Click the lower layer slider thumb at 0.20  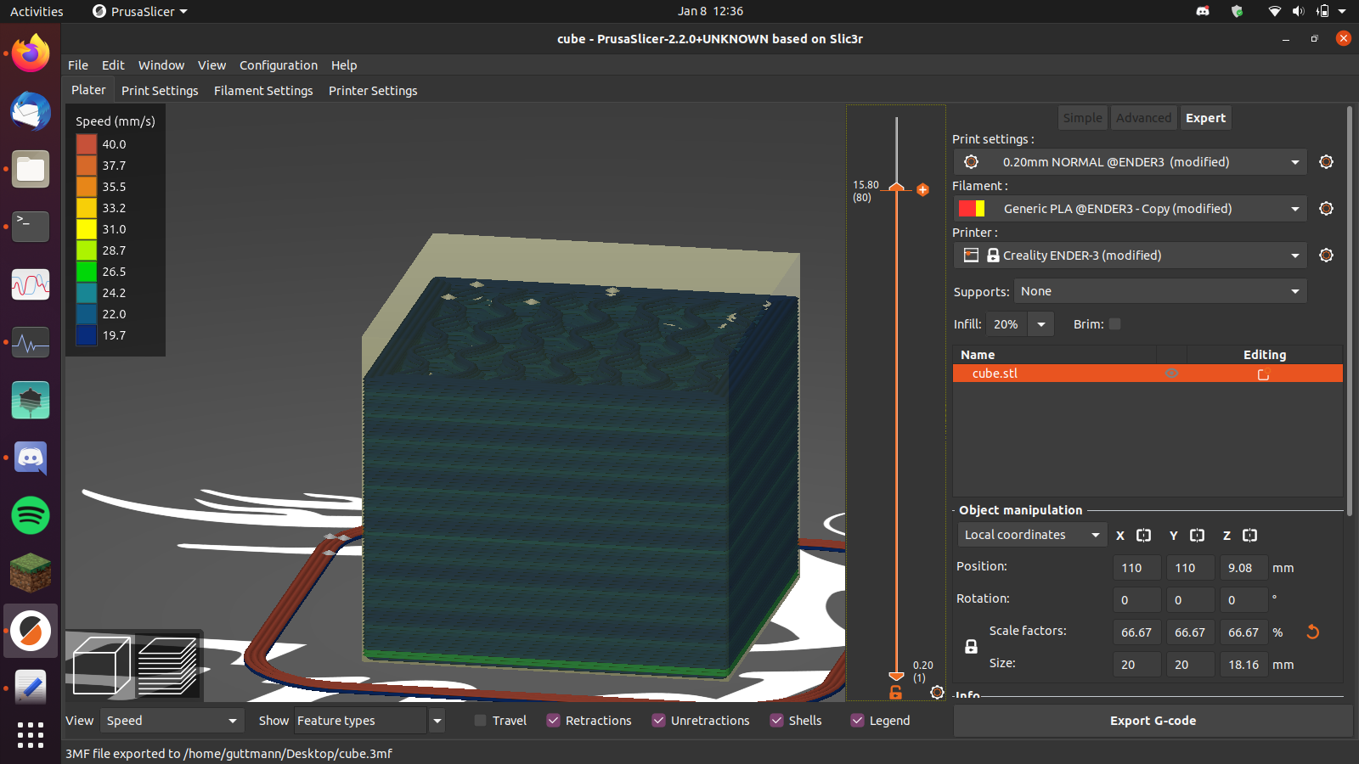pyautogui.click(x=896, y=676)
